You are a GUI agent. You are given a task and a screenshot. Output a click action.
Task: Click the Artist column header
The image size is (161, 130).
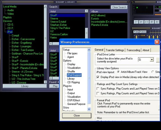tap(67, 11)
